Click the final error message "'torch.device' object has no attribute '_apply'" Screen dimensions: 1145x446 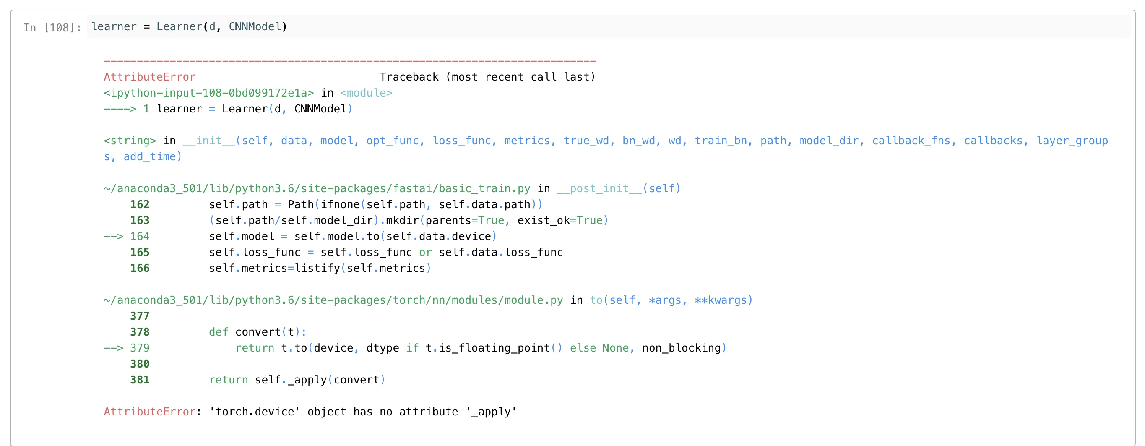click(363, 412)
